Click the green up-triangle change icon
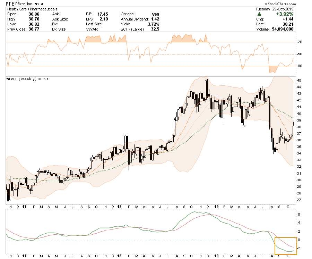 pos(259,14)
